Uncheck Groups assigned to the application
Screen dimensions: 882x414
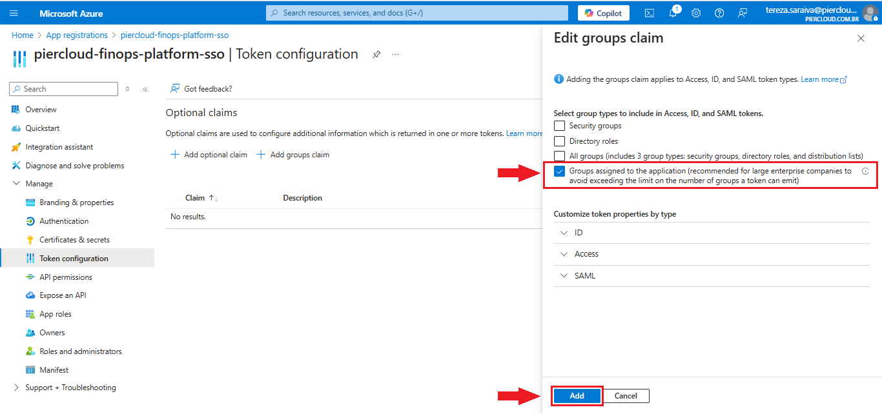click(559, 172)
